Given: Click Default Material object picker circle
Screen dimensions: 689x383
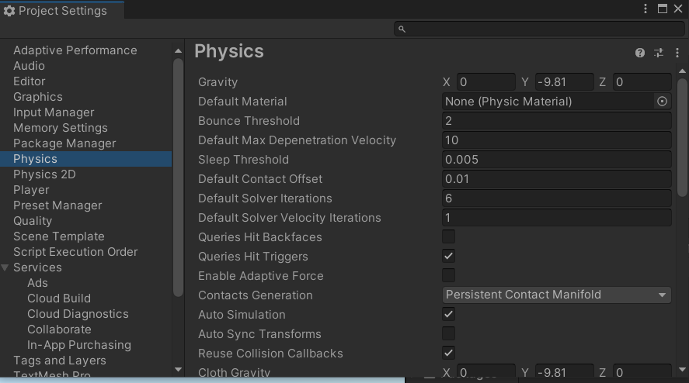Looking at the screenshot, I should pyautogui.click(x=662, y=102).
